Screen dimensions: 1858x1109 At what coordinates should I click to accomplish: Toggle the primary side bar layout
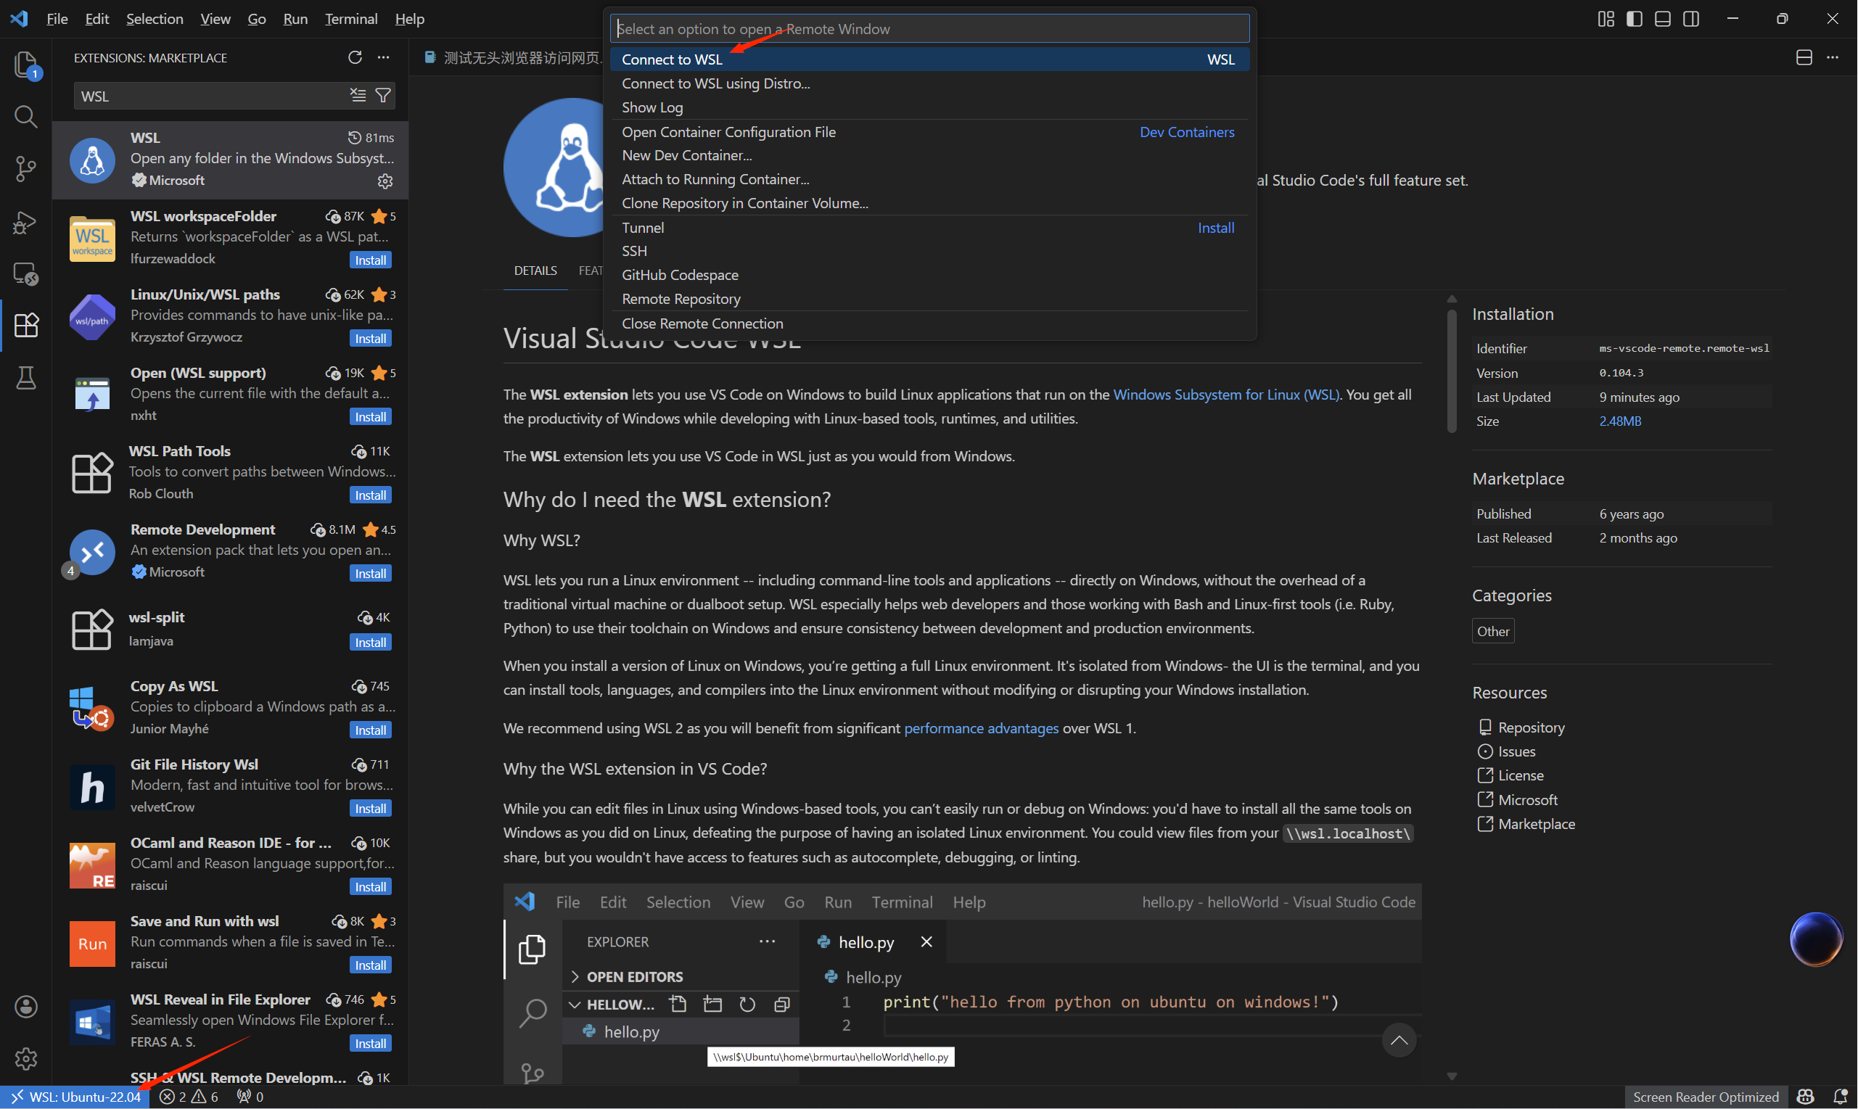click(1635, 19)
